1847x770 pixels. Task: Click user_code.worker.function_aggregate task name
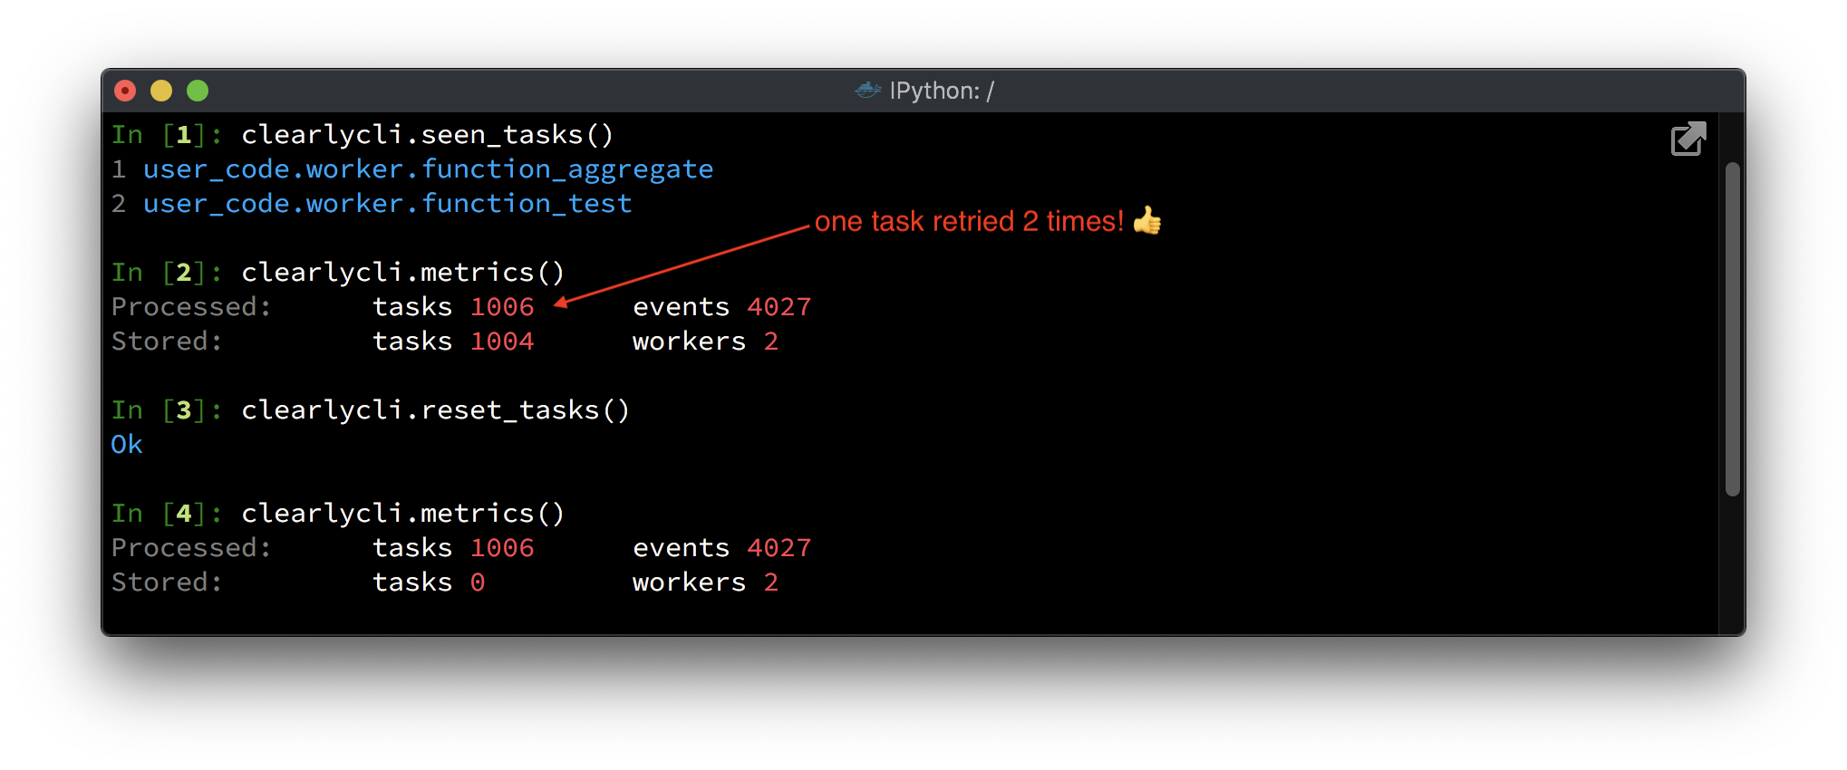tap(428, 169)
